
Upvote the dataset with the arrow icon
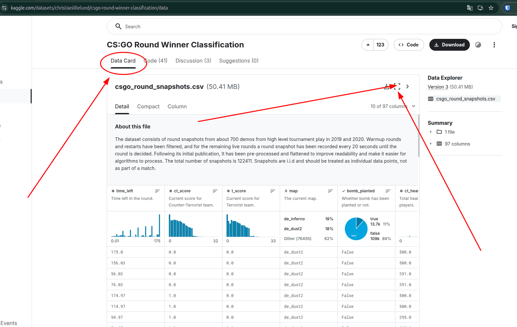coord(368,45)
